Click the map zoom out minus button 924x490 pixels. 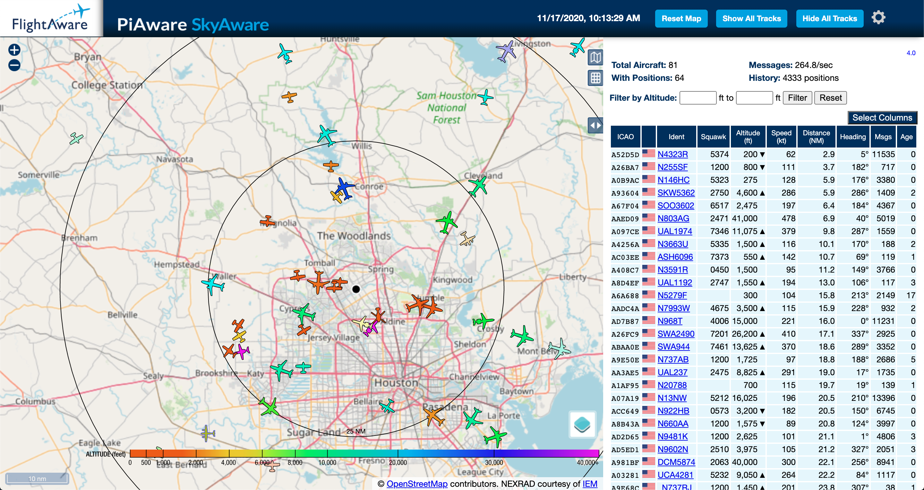pyautogui.click(x=14, y=65)
